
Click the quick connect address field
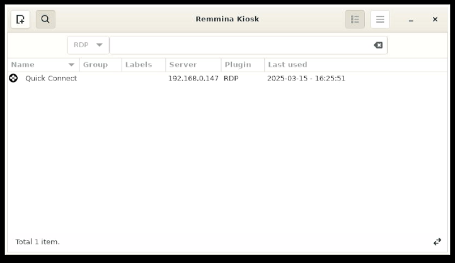[239, 45]
